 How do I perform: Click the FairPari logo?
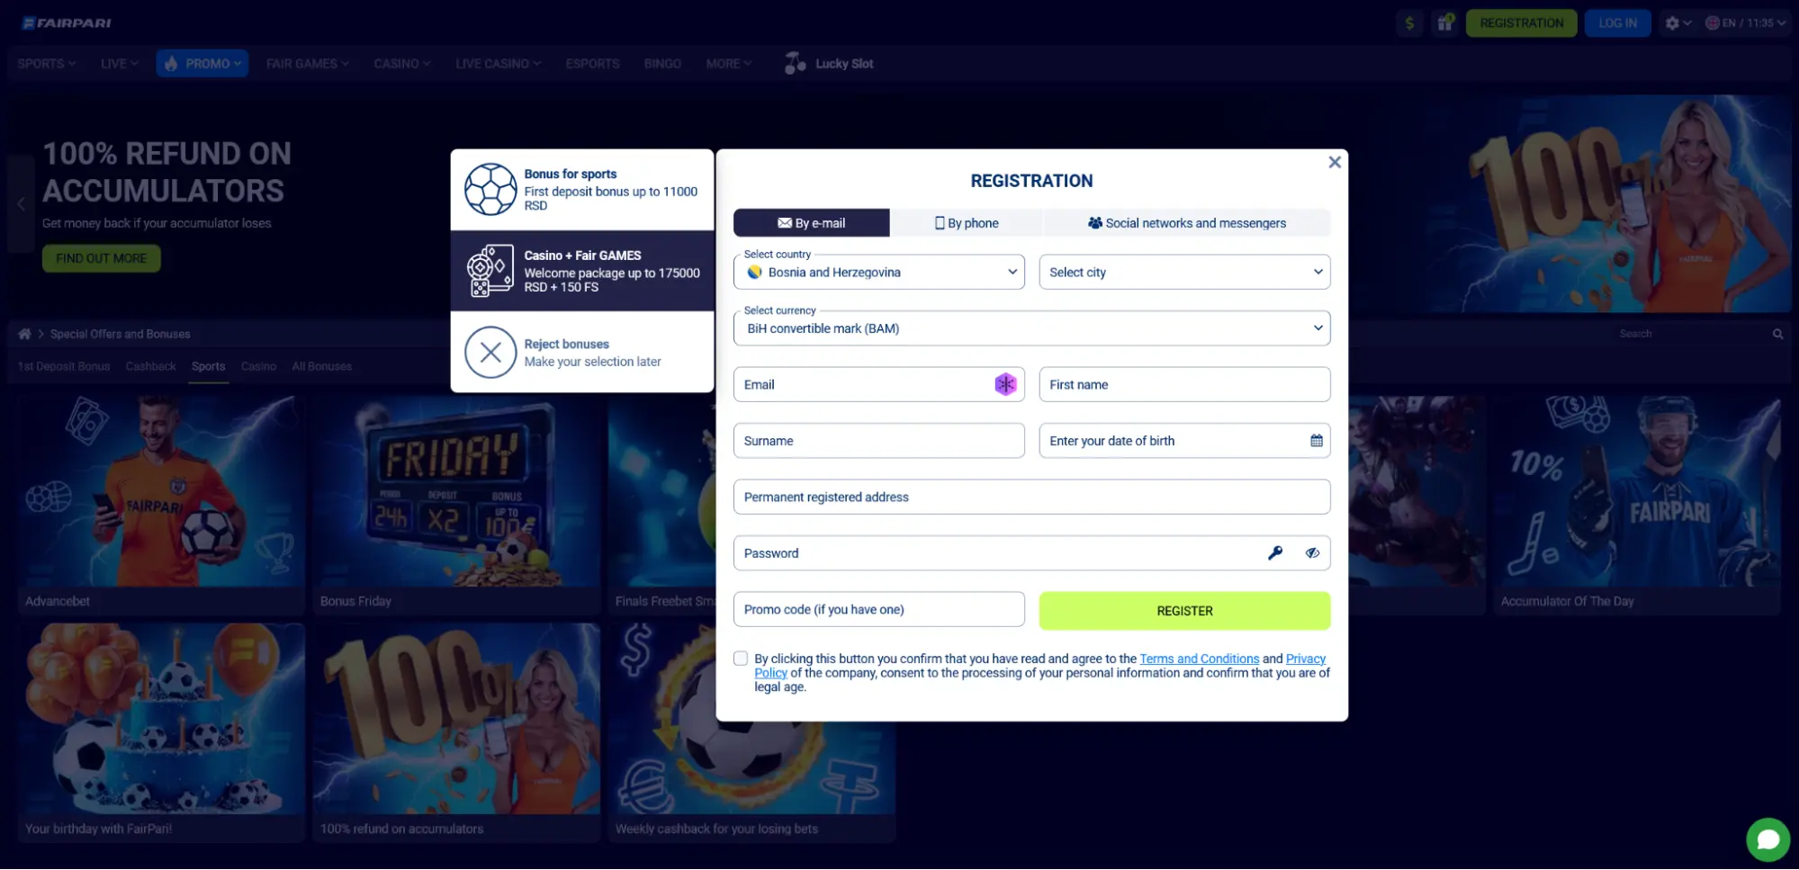[67, 22]
